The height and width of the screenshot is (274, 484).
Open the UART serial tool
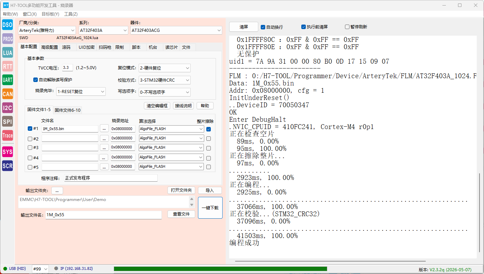[x=7, y=80]
